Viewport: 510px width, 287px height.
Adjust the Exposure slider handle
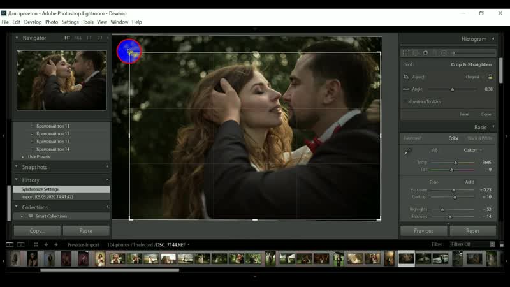pyautogui.click(x=454, y=189)
